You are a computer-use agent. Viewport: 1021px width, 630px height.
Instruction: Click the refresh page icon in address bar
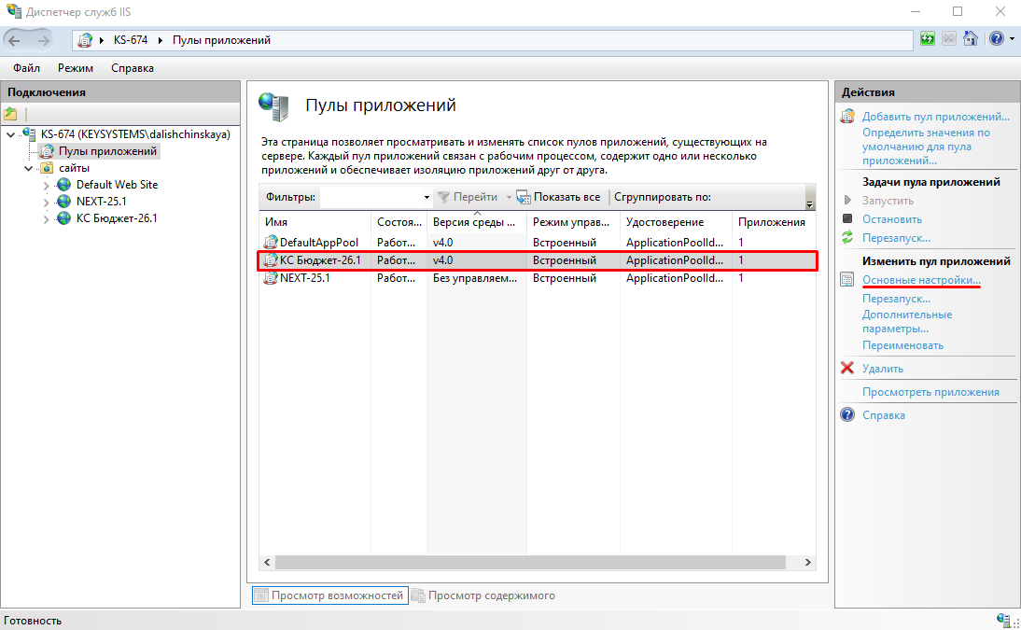point(928,39)
